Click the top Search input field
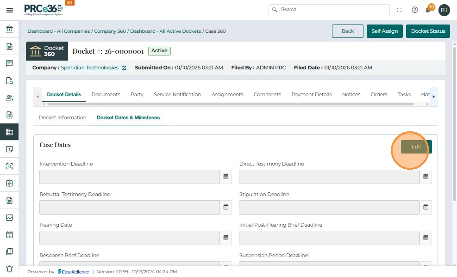Screen dimensions: 457x277 [329, 10]
